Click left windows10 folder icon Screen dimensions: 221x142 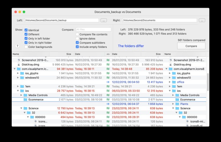point(22,77)
